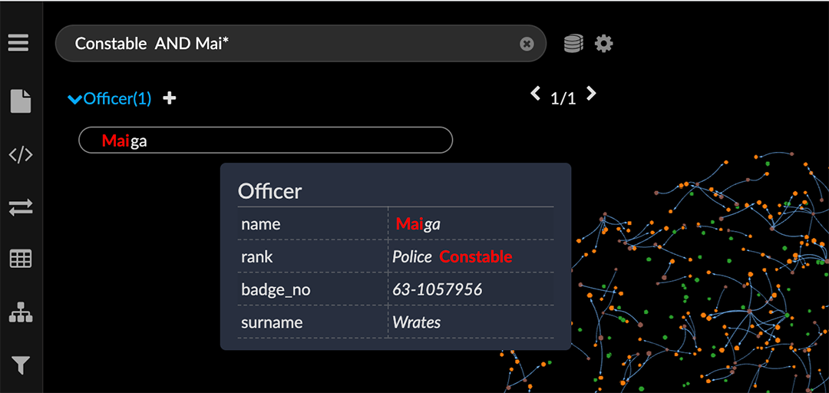Clear the search query text
Viewport: 829px width, 393px height.
click(527, 44)
